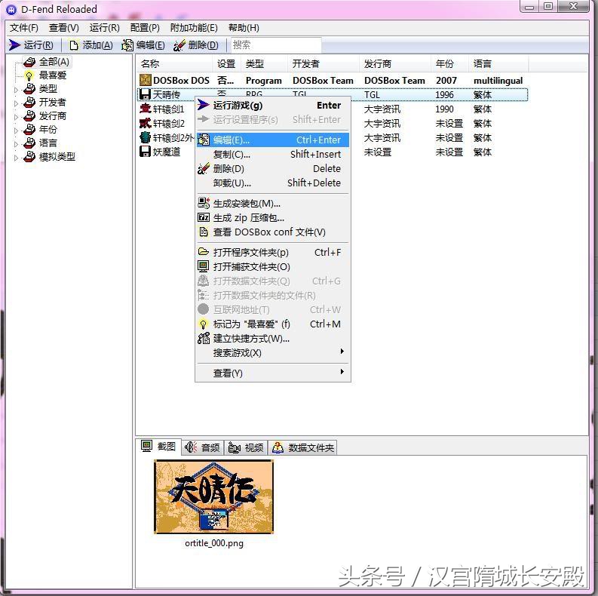
Task: Click the 7z zip archive icon
Action: 204,217
